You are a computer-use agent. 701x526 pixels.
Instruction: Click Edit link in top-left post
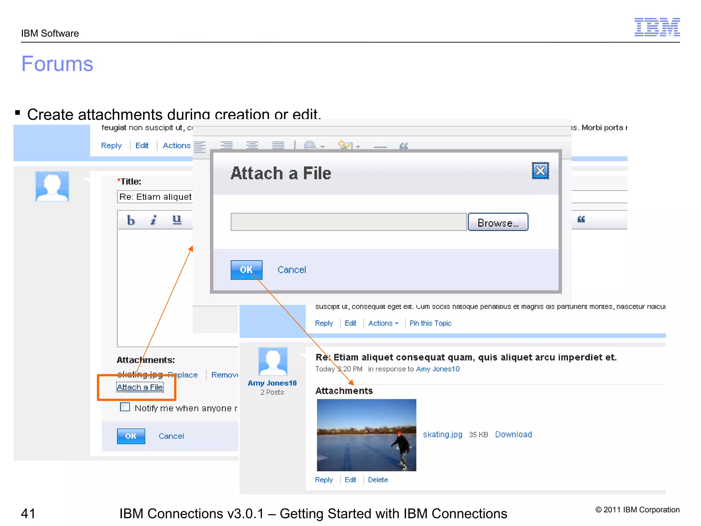click(142, 146)
